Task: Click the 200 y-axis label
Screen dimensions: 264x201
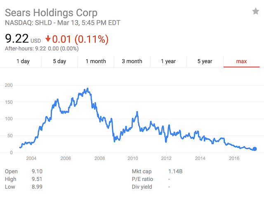Action: [9, 85]
